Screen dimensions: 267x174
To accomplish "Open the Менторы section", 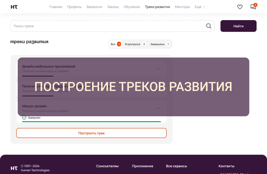I will (x=182, y=7).
